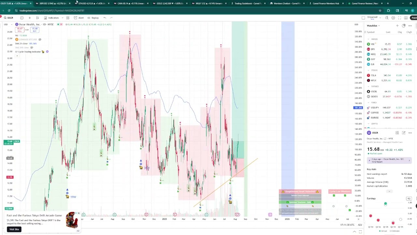Redo the chart action
Image resolution: width=417 pixels, height=235 pixels.
click(x=111, y=18)
